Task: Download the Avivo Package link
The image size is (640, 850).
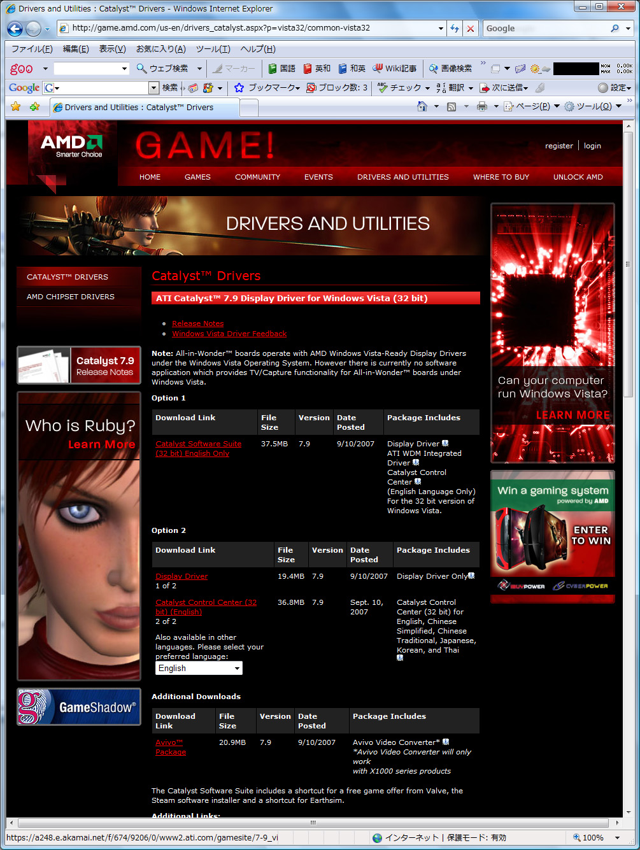Action: click(171, 747)
